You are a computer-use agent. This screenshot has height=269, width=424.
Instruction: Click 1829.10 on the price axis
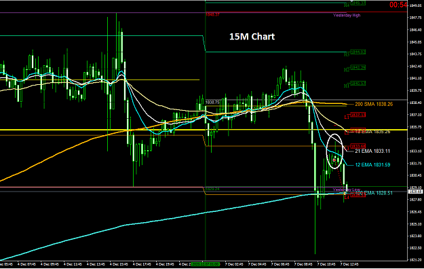[416, 187]
